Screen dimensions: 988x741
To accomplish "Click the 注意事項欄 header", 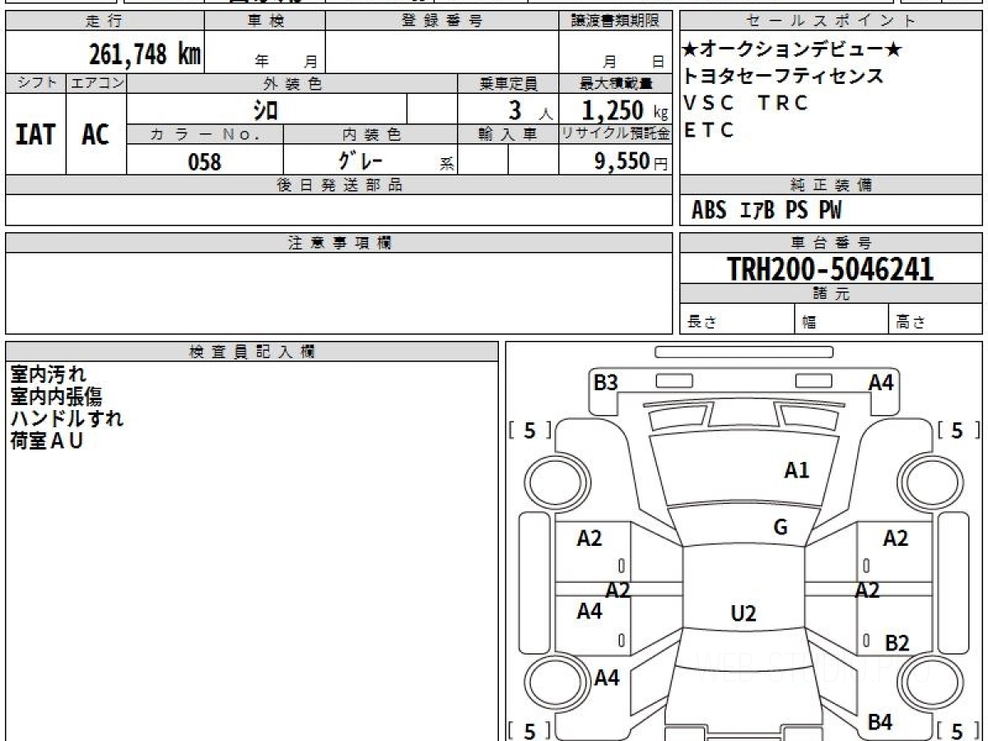I will click(339, 243).
